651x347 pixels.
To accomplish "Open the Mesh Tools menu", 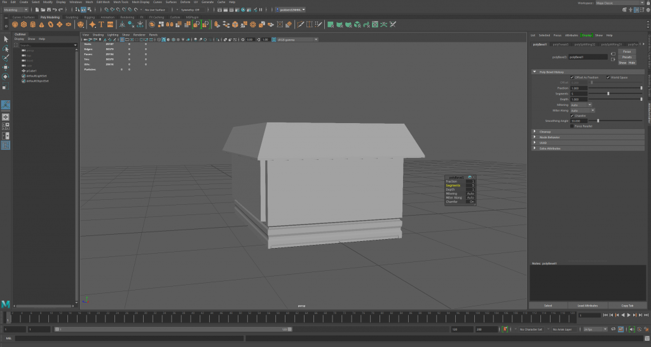I will (x=121, y=2).
